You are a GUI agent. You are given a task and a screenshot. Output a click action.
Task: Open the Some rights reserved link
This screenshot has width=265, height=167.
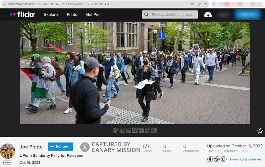[245, 159]
